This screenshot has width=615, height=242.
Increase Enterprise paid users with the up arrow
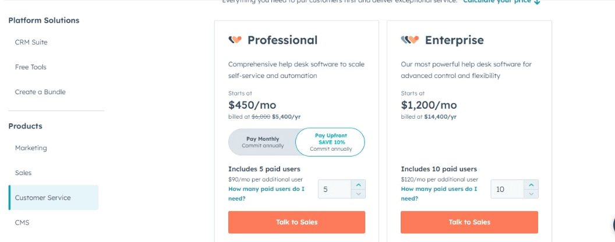pyautogui.click(x=531, y=184)
